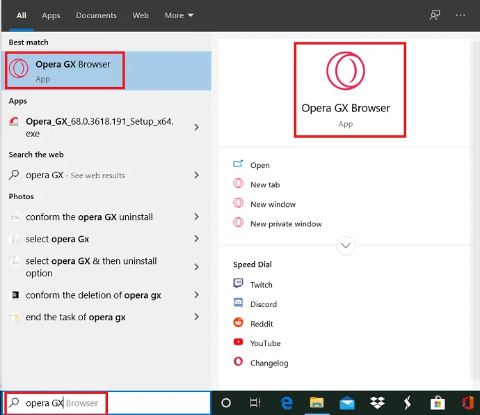Switch to the Documents search tab
This screenshot has width=480, height=415.
[96, 15]
